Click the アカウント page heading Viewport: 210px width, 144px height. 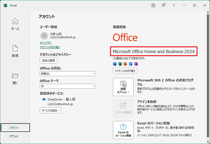coord(47,16)
